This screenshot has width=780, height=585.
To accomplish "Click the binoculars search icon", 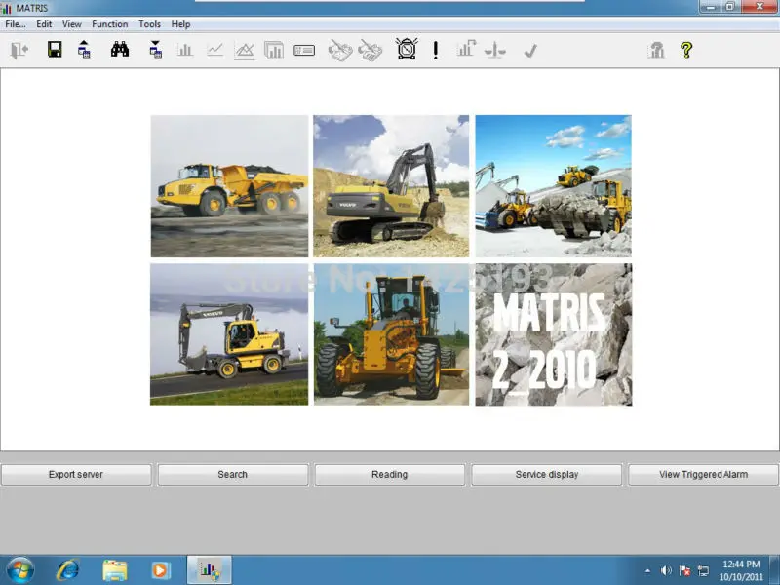I will pyautogui.click(x=120, y=50).
